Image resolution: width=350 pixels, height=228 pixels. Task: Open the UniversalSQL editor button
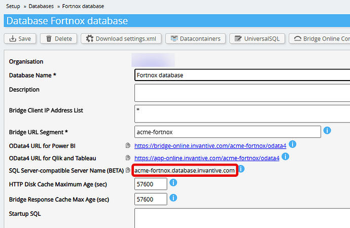(256, 39)
